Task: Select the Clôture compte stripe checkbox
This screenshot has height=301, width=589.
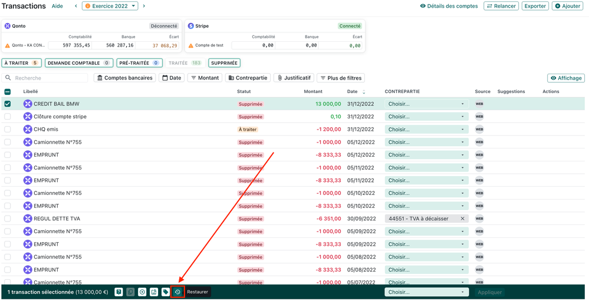Action: point(8,117)
